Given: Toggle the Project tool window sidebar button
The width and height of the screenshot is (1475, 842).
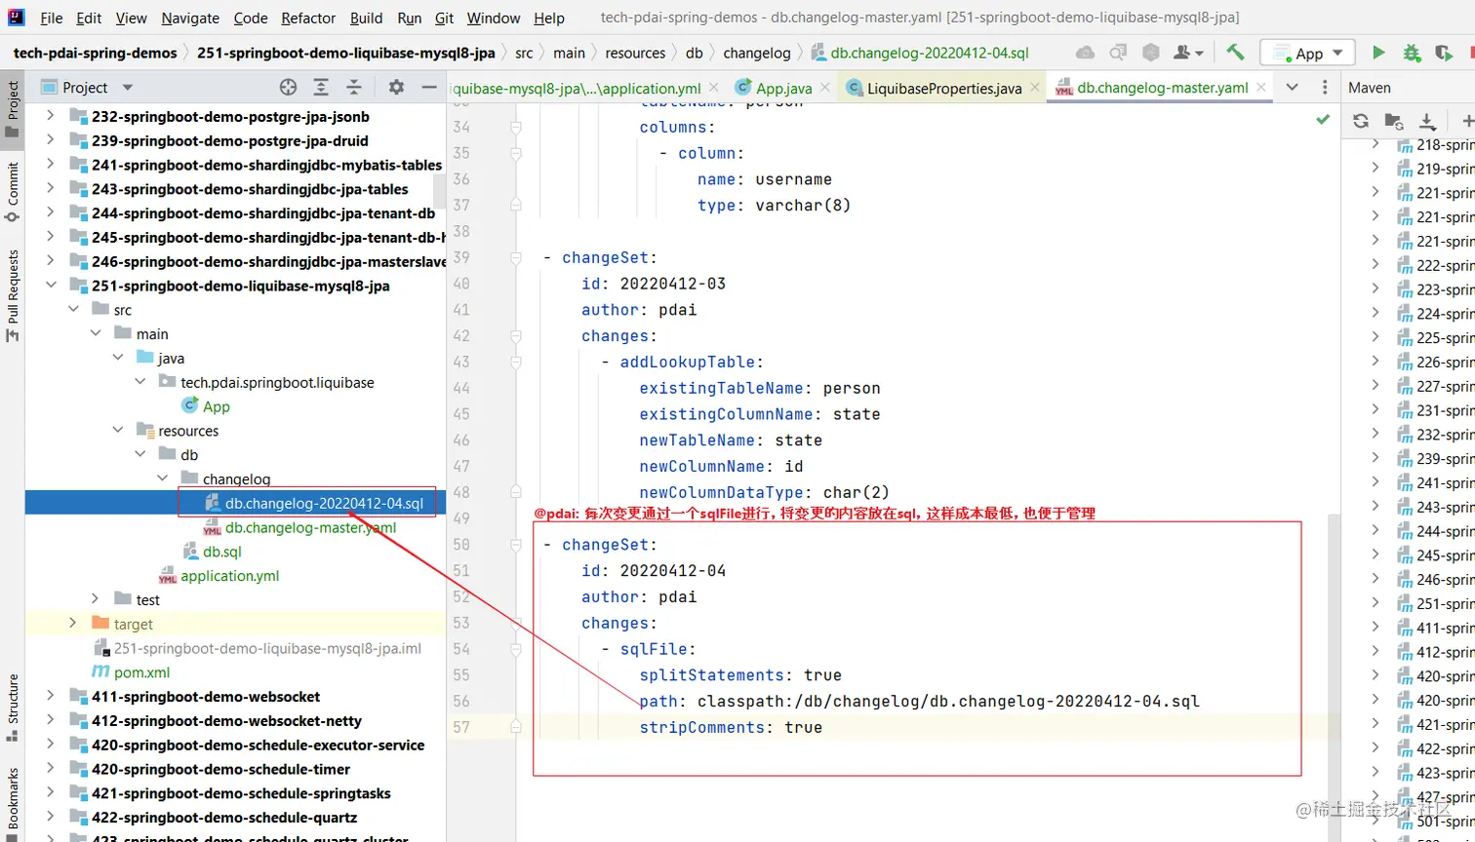Looking at the screenshot, I should [13, 107].
